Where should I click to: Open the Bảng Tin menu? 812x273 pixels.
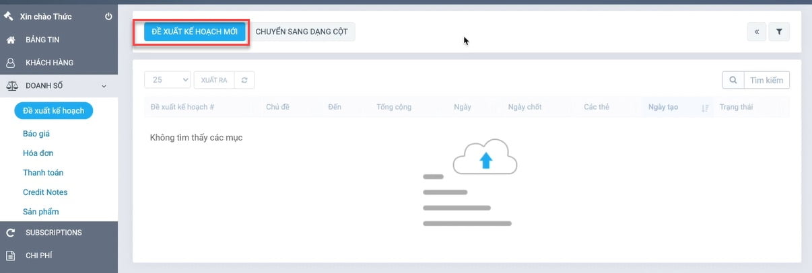click(x=42, y=40)
